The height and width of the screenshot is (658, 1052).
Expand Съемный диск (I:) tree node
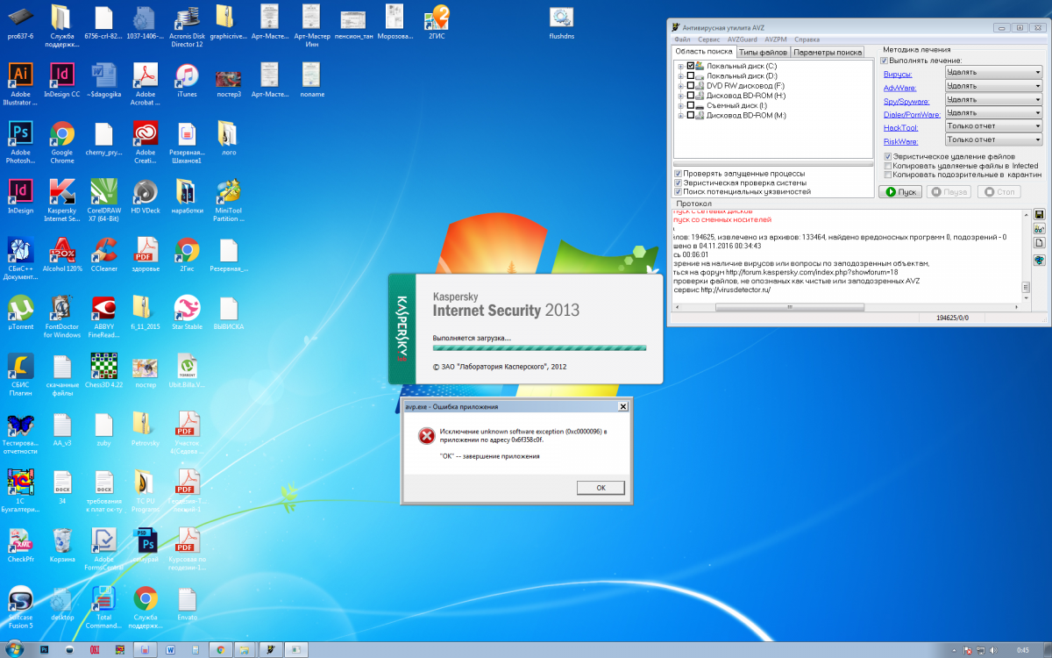680,106
